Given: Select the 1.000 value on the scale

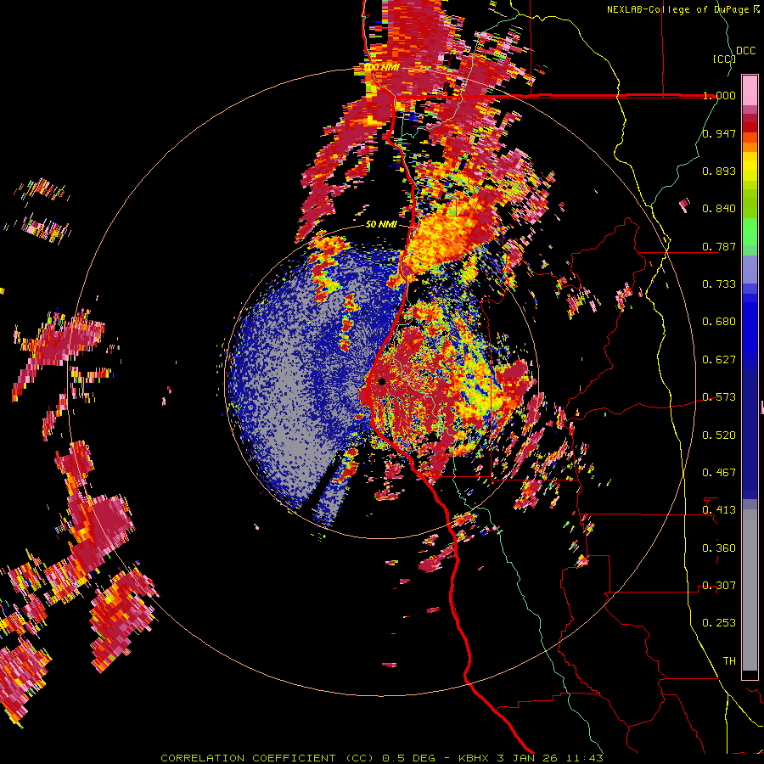Looking at the screenshot, I should pos(719,95).
